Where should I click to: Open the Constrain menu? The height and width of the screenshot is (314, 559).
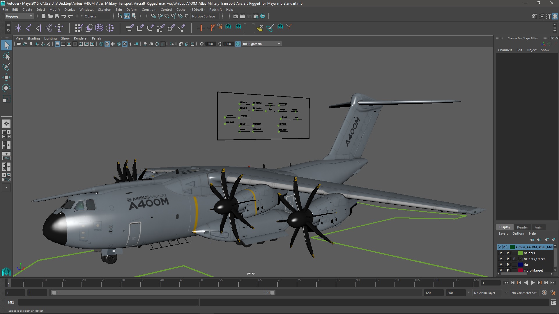tap(149, 10)
